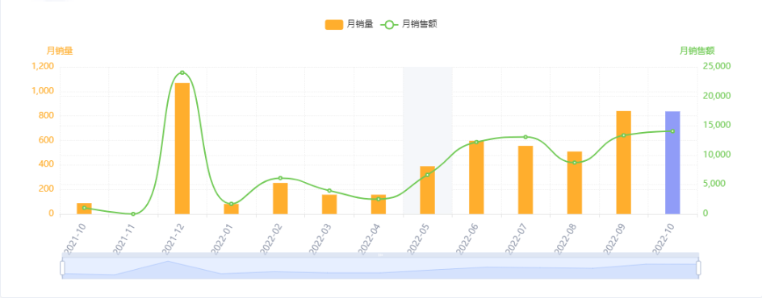Click the 2021-10 orange bar
Image resolution: width=762 pixels, height=298 pixels.
pyautogui.click(x=84, y=209)
